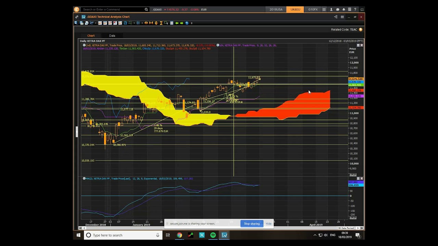
Task: Click the link chain icon beside chart title
Action: pos(77,17)
